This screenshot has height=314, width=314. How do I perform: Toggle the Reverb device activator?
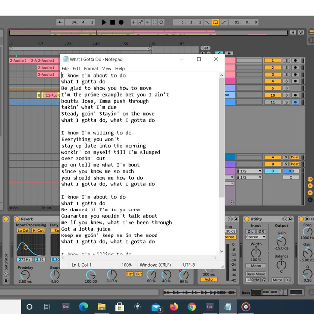click(18, 219)
